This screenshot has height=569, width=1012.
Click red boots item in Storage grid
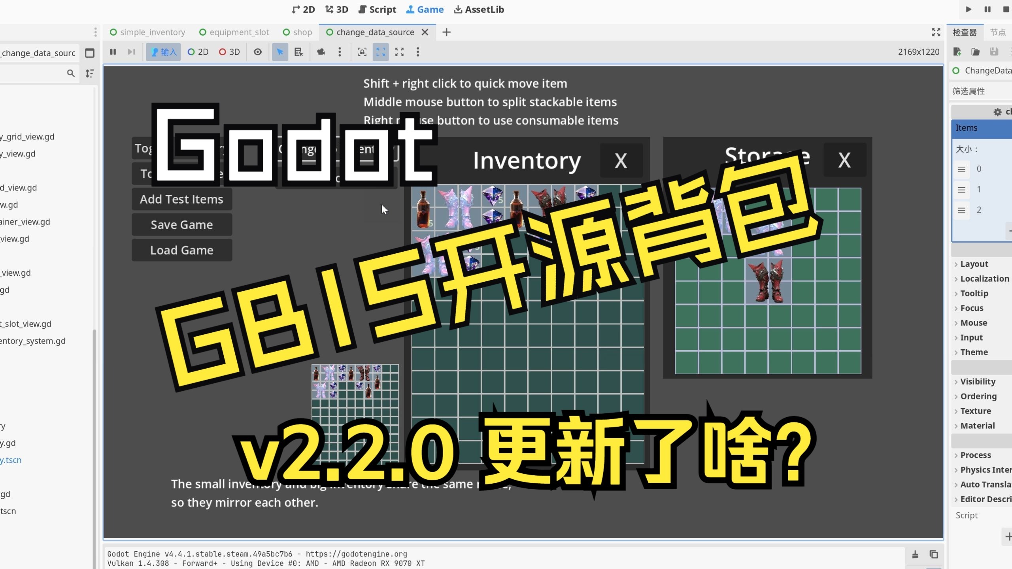(768, 281)
